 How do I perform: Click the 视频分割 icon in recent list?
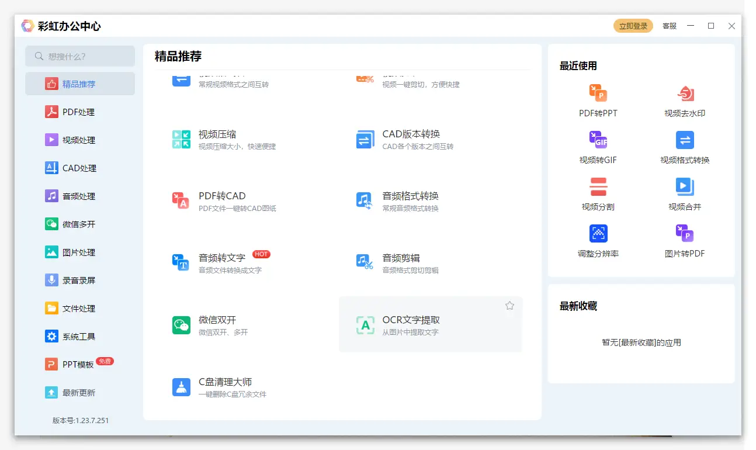coord(598,187)
